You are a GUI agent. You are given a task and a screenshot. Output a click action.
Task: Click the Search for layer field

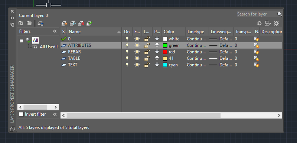coord(257,14)
